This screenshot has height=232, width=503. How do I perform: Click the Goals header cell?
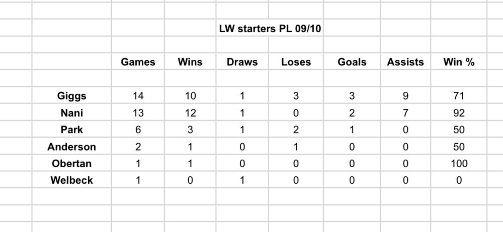point(352,62)
